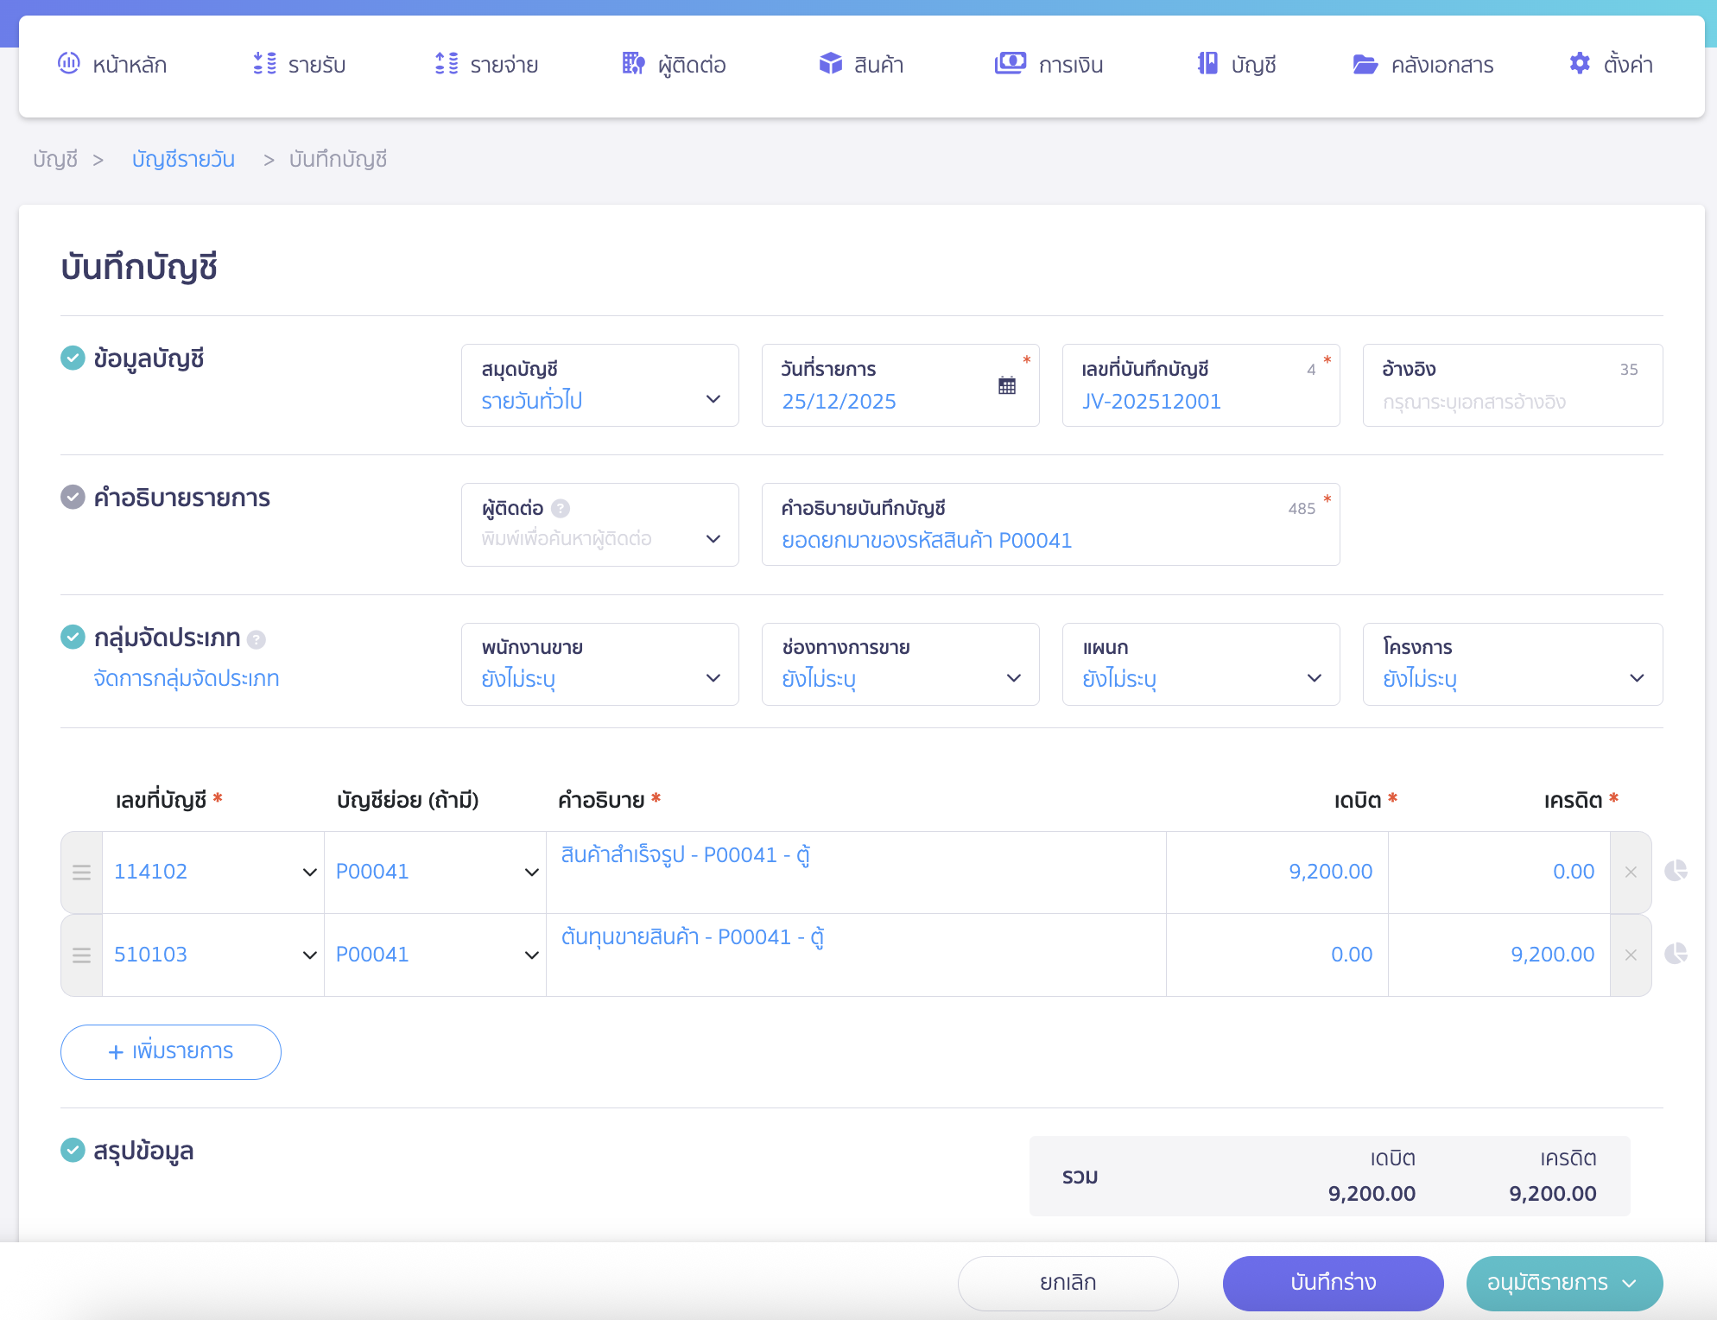This screenshot has width=1717, height=1320.
Task: Toggle the สรุปข้อมูล section check circle
Action: 73,1150
